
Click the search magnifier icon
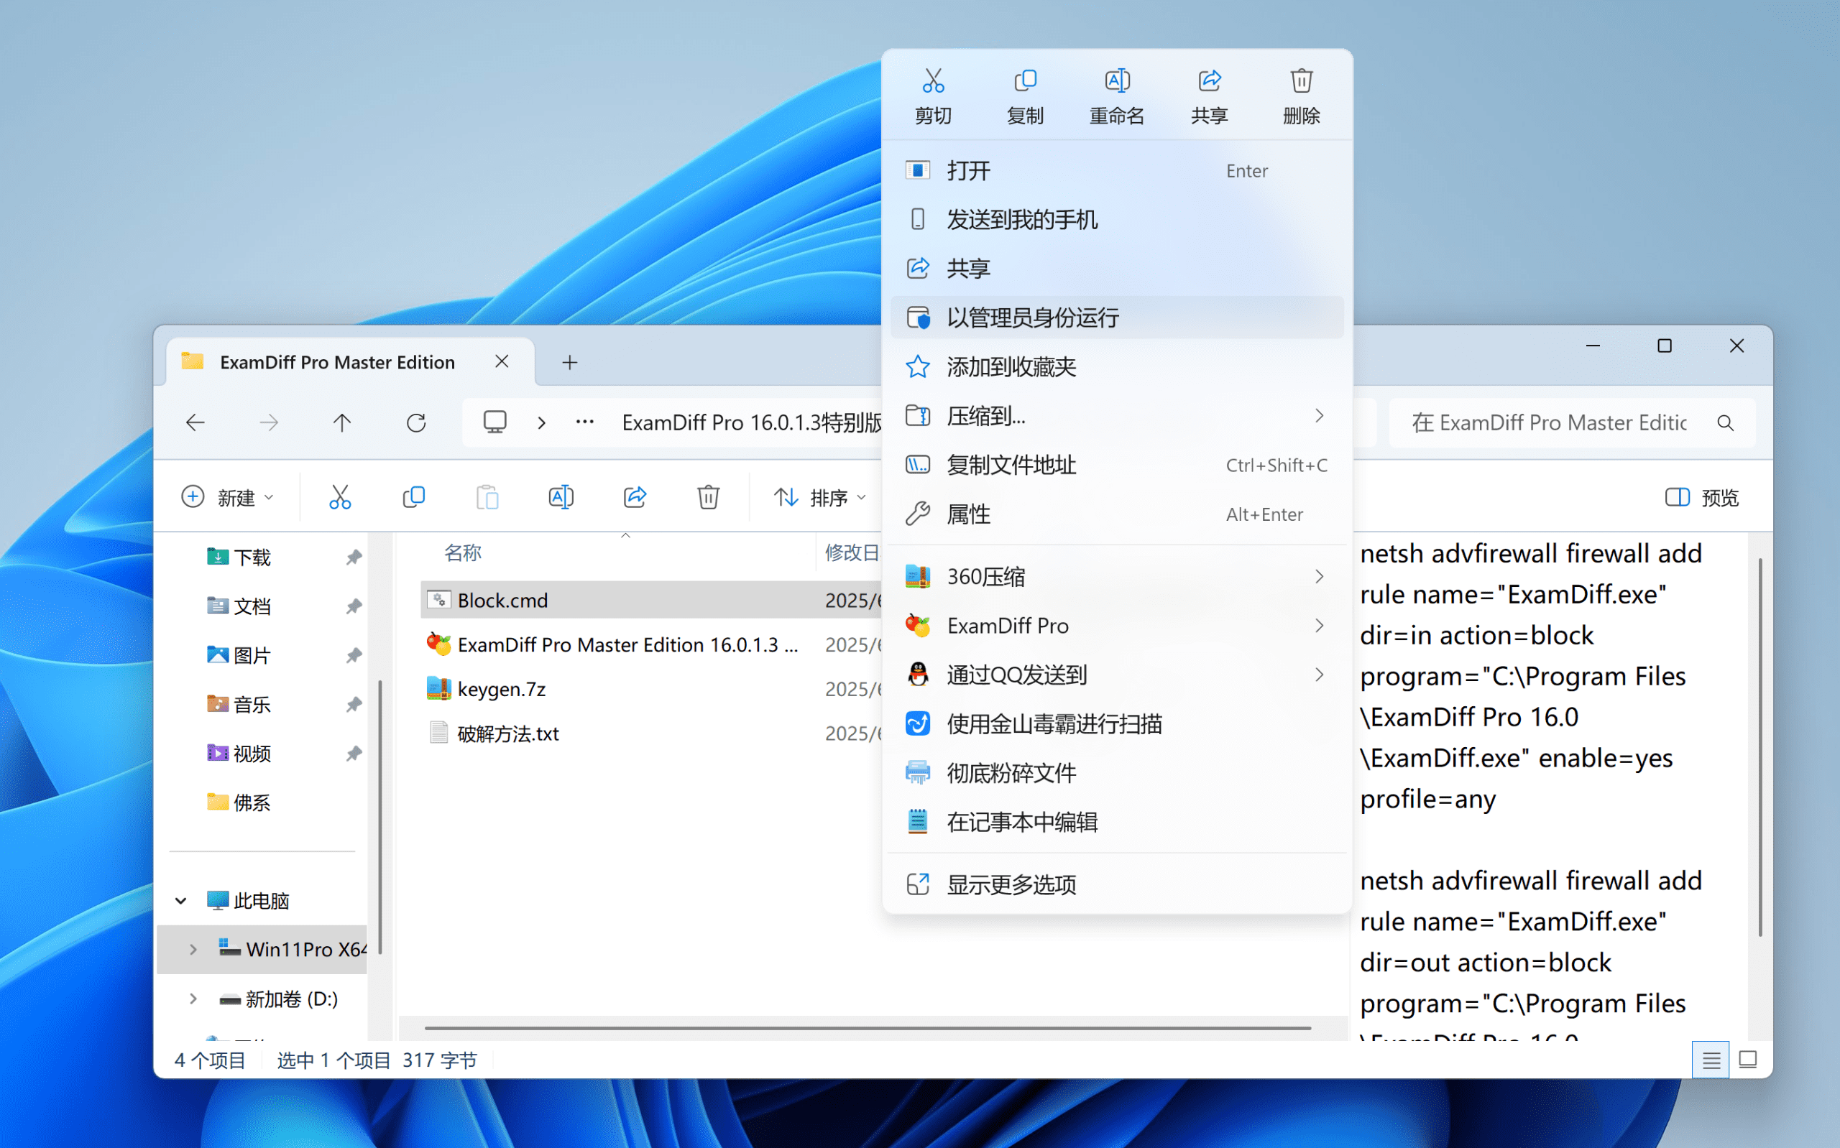coord(1725,423)
